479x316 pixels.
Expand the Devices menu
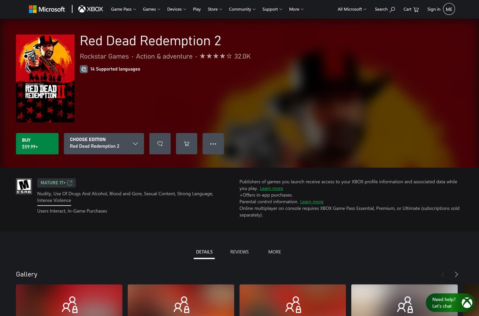coord(177,9)
